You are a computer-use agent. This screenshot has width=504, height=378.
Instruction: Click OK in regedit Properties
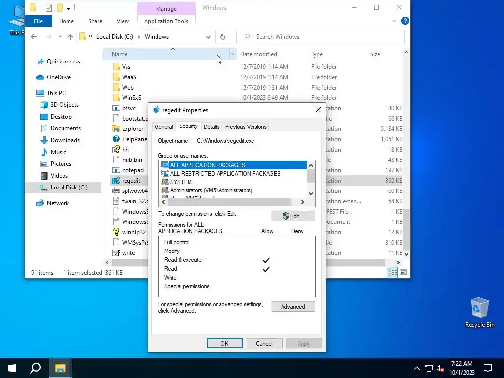coord(224,343)
